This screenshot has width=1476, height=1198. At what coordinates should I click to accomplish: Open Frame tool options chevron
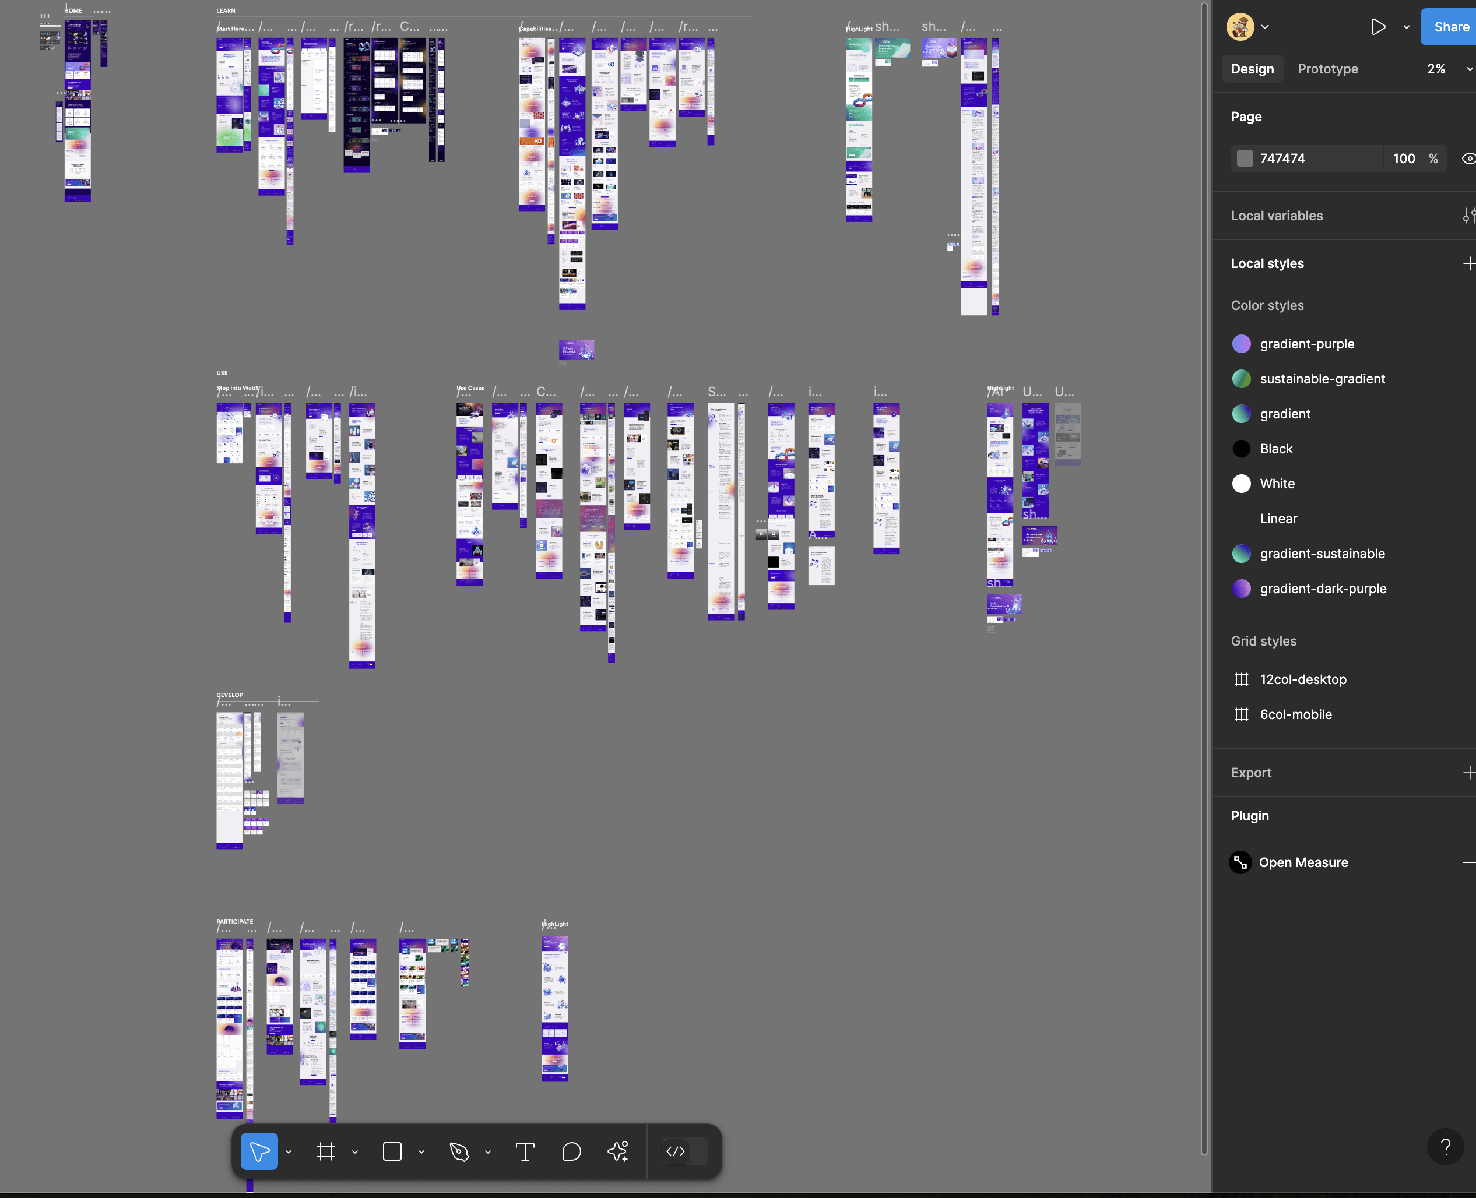coord(355,1152)
